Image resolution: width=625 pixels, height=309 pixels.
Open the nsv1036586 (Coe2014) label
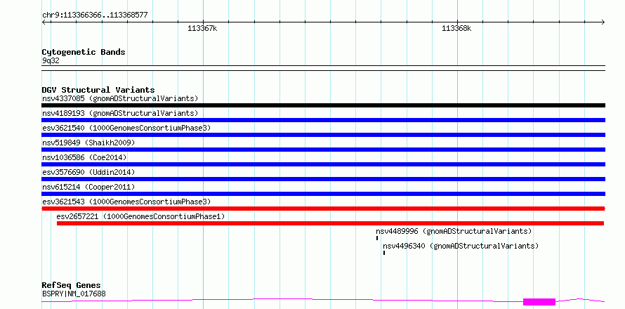[84, 157]
